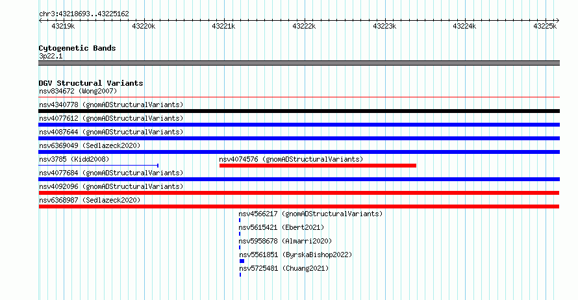The height and width of the screenshot is (300, 578).
Task: Select the 3p22.1 band label
Action: click(51, 56)
